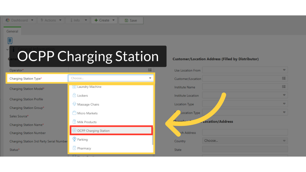Collapse the General Information section
The width and height of the screenshot is (306, 172).
tap(7, 50)
